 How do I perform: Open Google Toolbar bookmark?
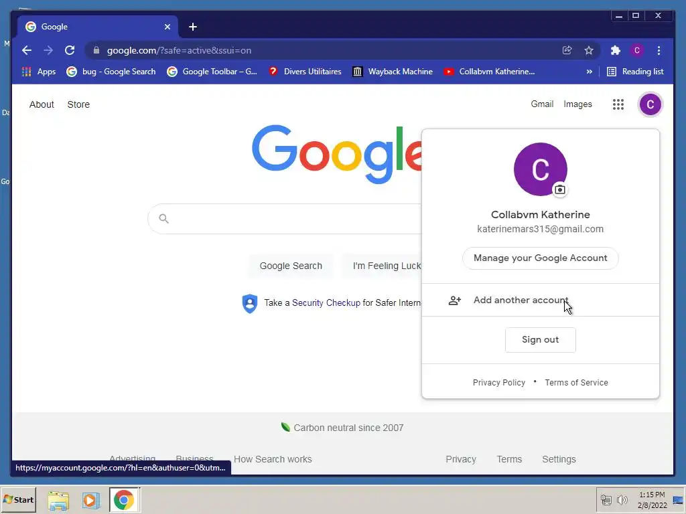pyautogui.click(x=212, y=72)
